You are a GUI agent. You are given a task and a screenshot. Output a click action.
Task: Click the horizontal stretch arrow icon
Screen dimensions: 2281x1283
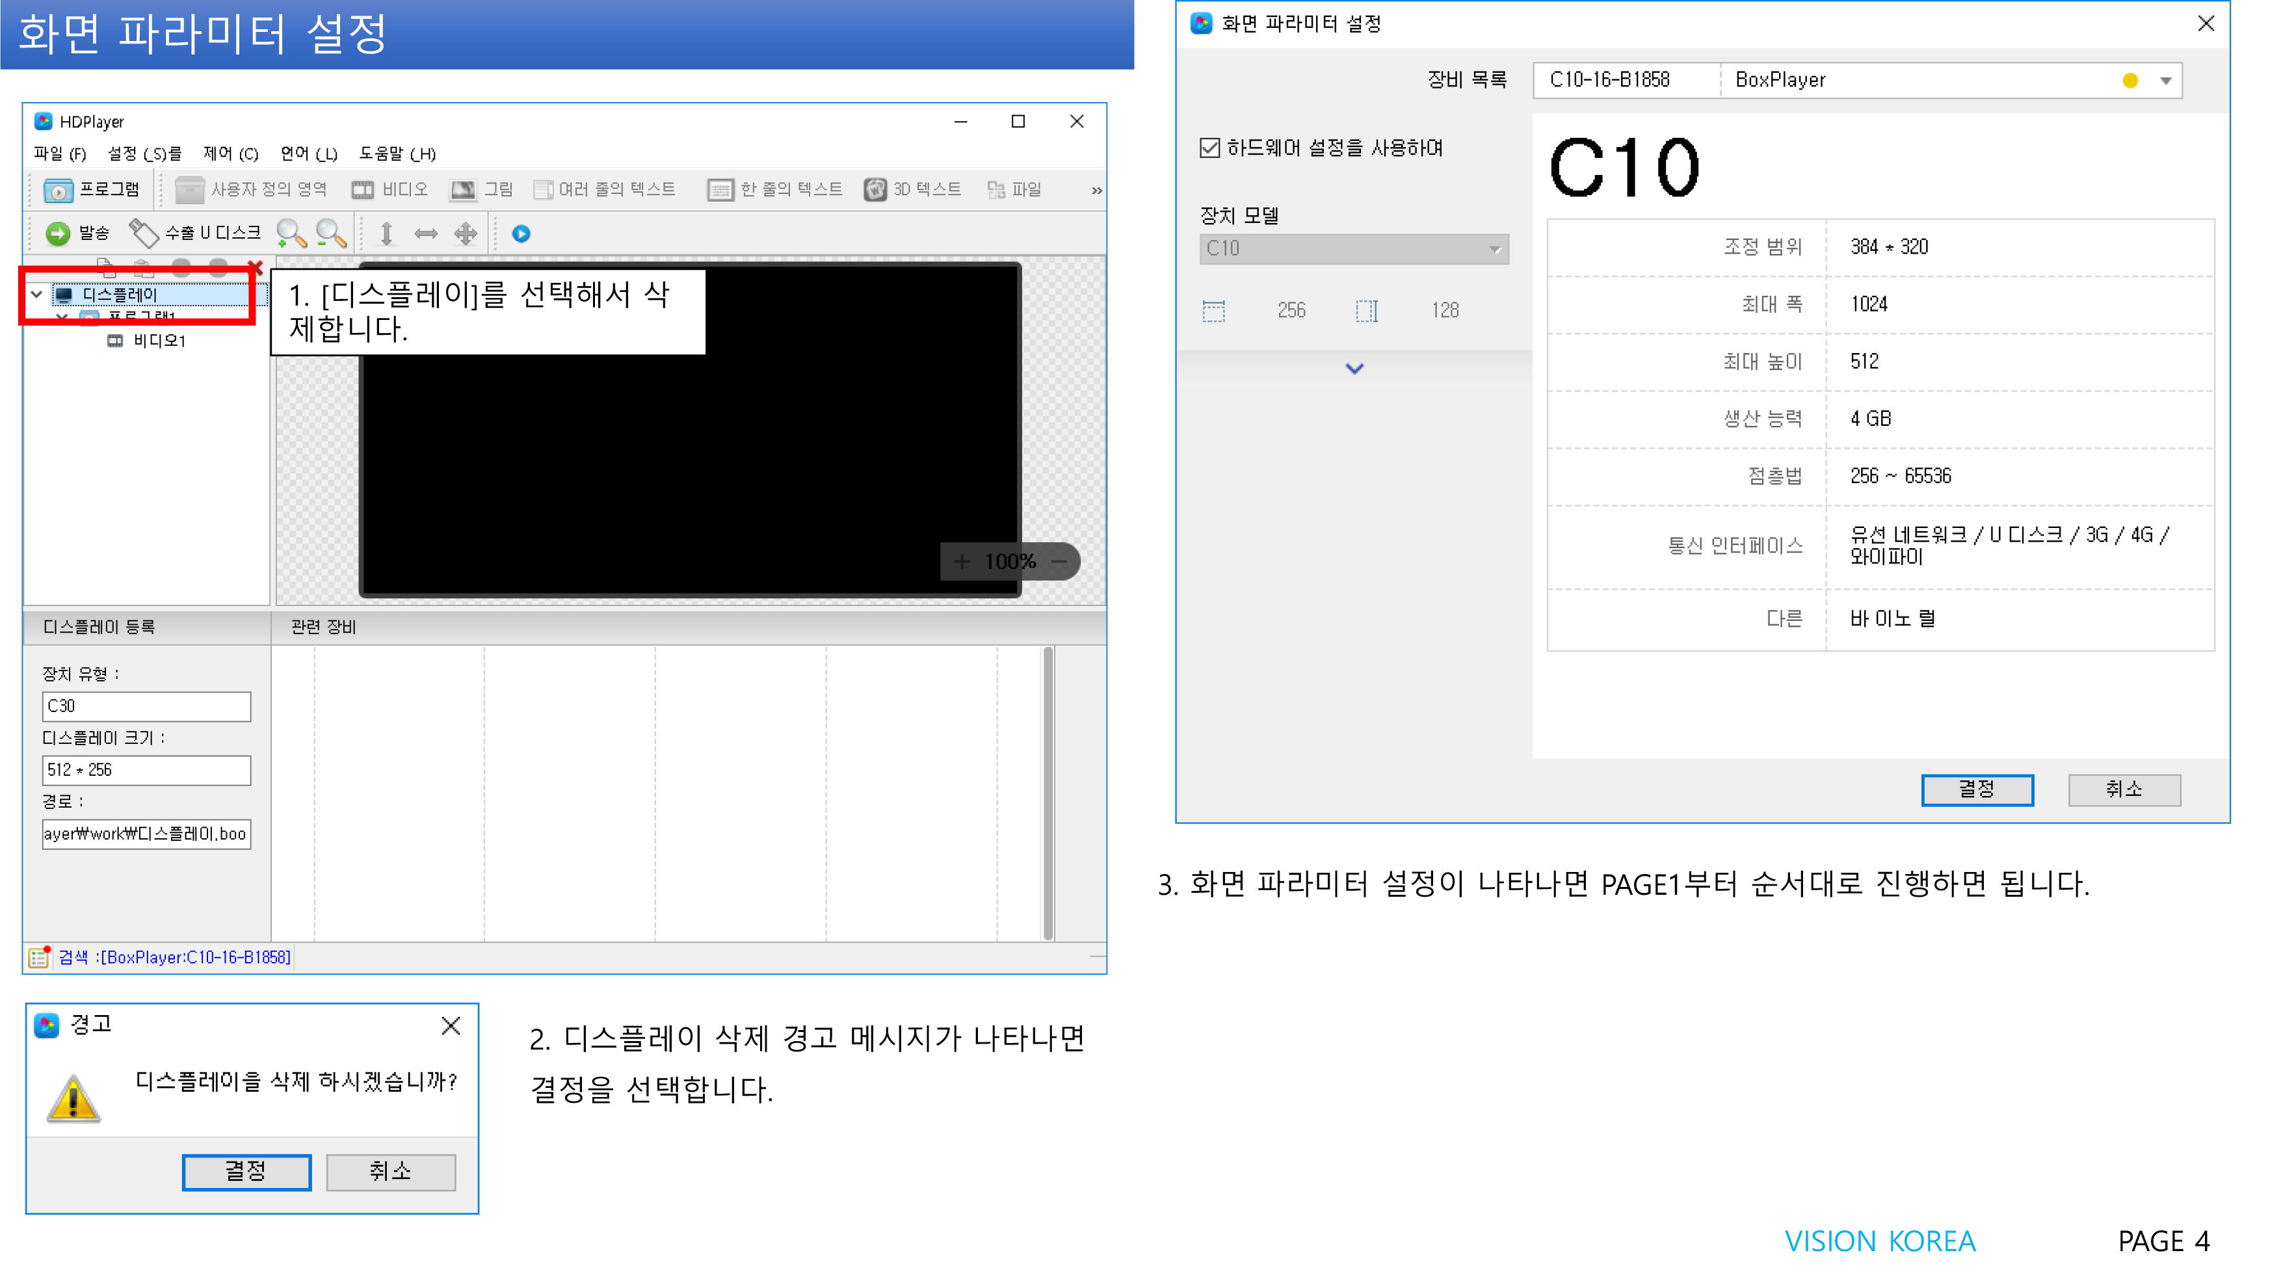(x=426, y=233)
